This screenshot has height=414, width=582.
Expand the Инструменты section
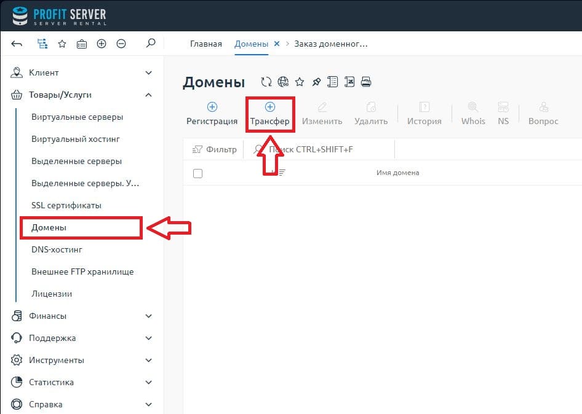coord(82,361)
